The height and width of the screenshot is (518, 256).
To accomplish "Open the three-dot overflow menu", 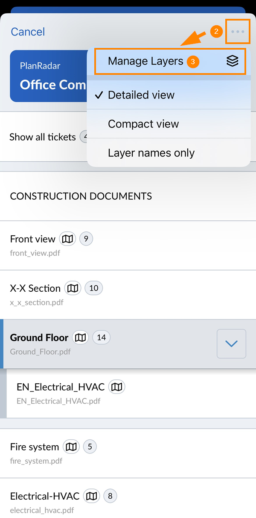I will (238, 31).
